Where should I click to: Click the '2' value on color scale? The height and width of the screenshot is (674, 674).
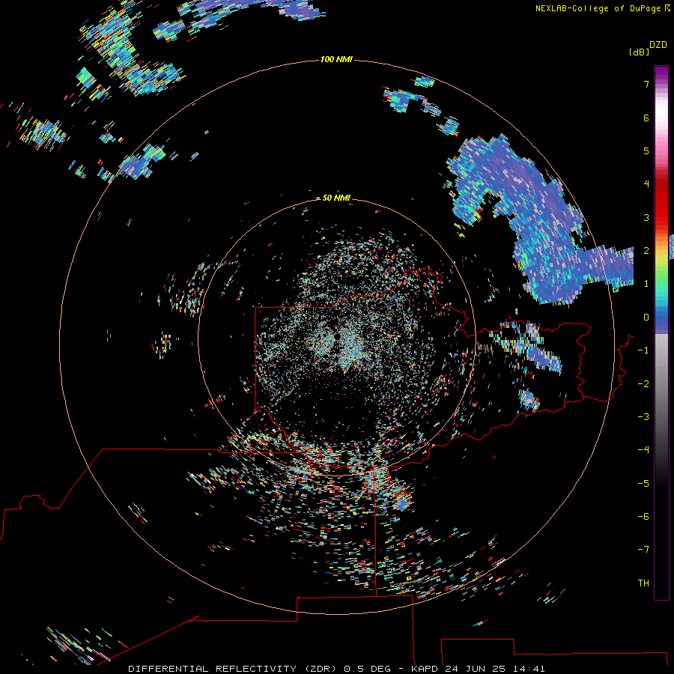[x=646, y=251]
